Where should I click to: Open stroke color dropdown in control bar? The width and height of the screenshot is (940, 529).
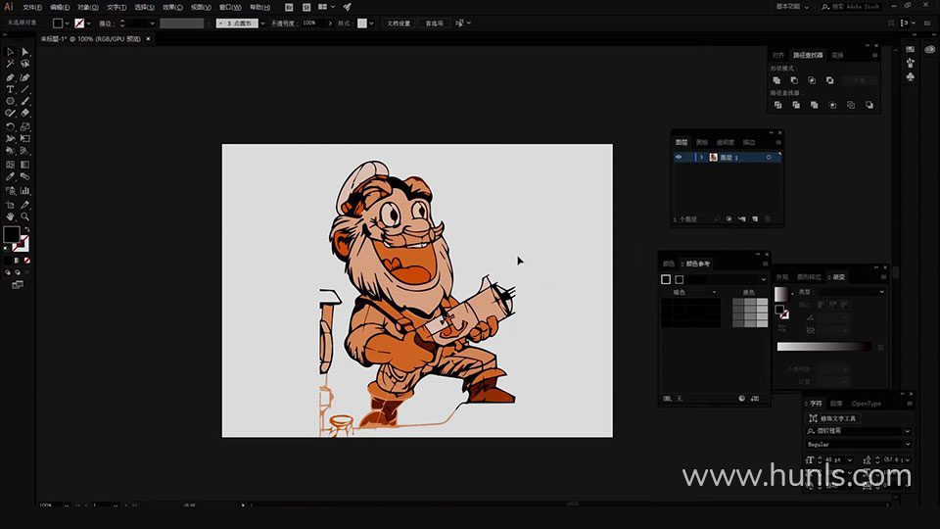pyautogui.click(x=89, y=24)
